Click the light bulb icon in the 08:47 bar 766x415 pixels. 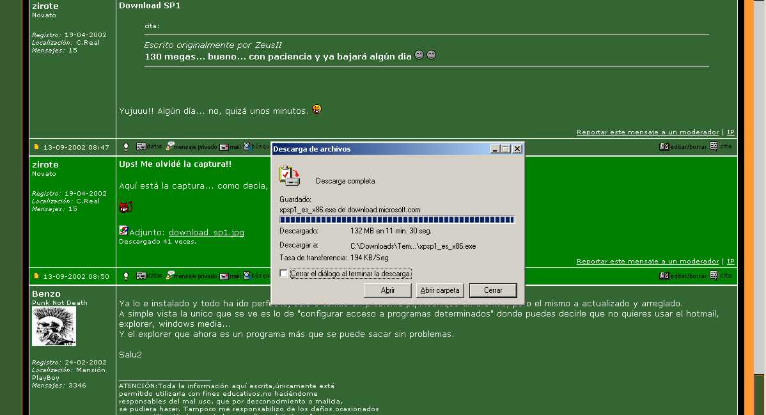[x=126, y=146]
